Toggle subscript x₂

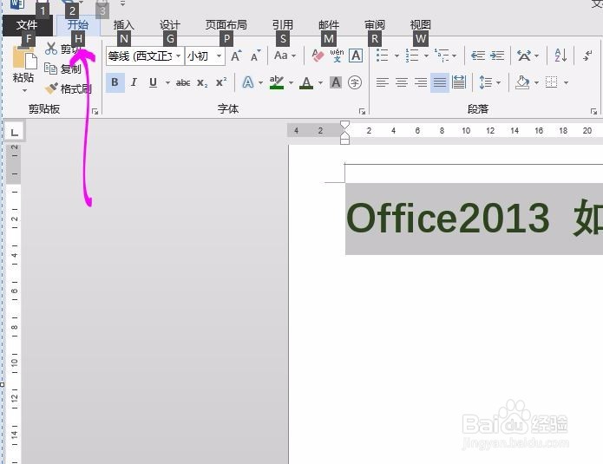pyautogui.click(x=202, y=82)
